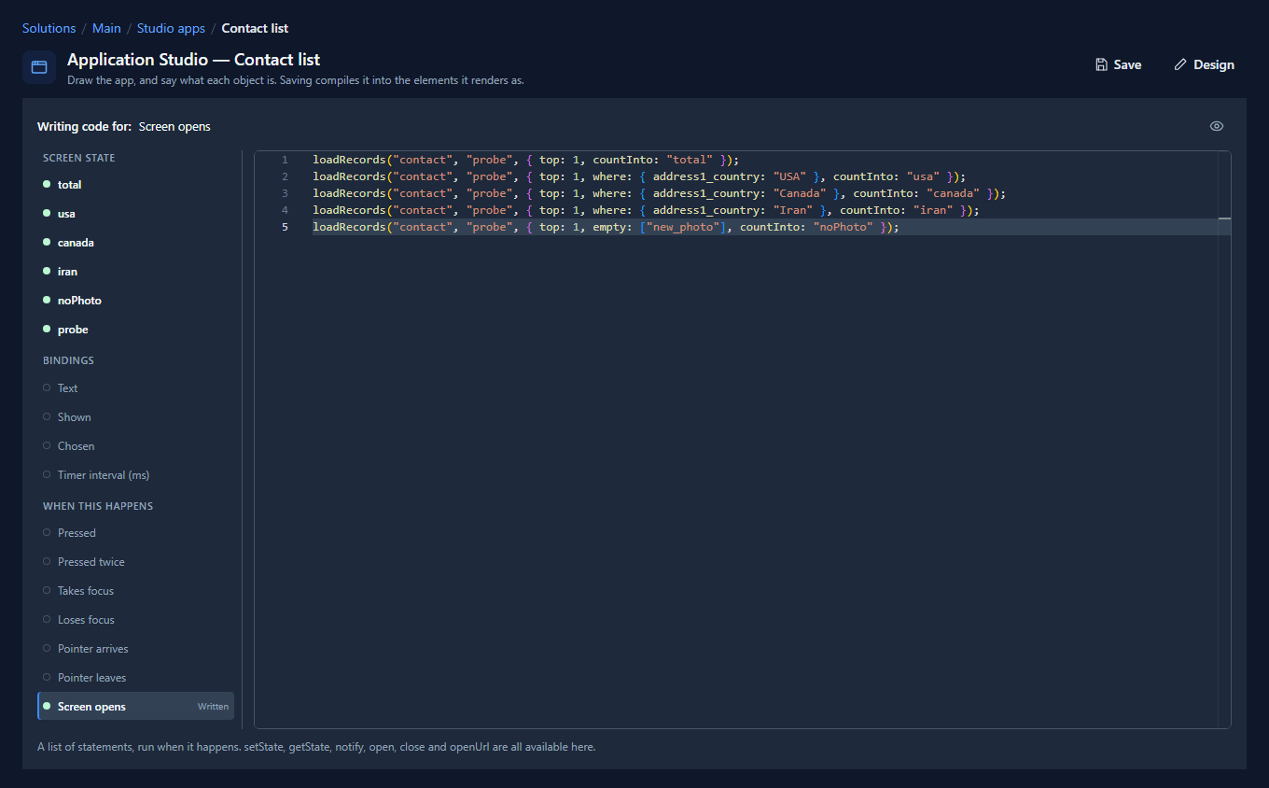Select the canada state variable
1269x788 pixels.
(135, 243)
